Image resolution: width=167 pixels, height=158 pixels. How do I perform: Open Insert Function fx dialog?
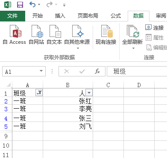[x=97, y=71]
